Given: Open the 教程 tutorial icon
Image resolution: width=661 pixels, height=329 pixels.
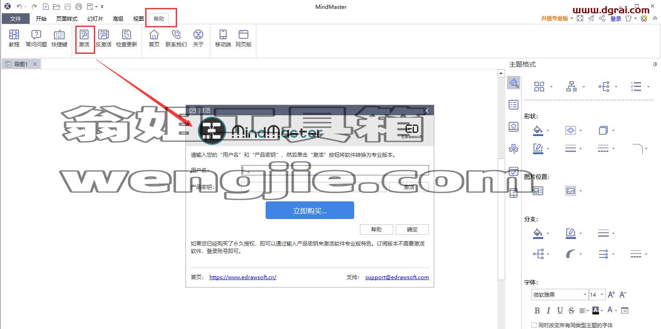Looking at the screenshot, I should click(x=14, y=38).
